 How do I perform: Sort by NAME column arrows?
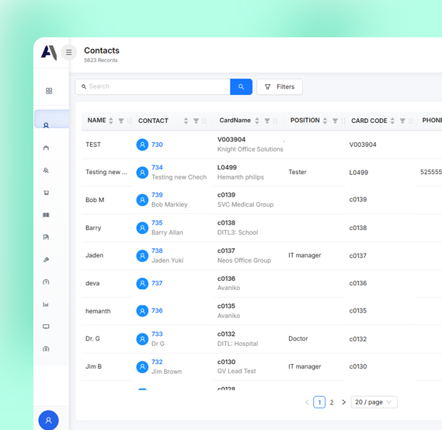[x=111, y=121]
